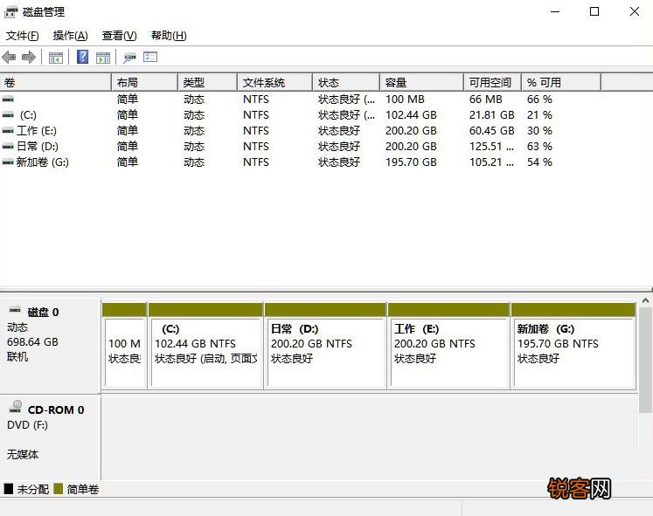Open the properties checklist toolbar icon
The image size is (653, 516).
pyautogui.click(x=150, y=57)
